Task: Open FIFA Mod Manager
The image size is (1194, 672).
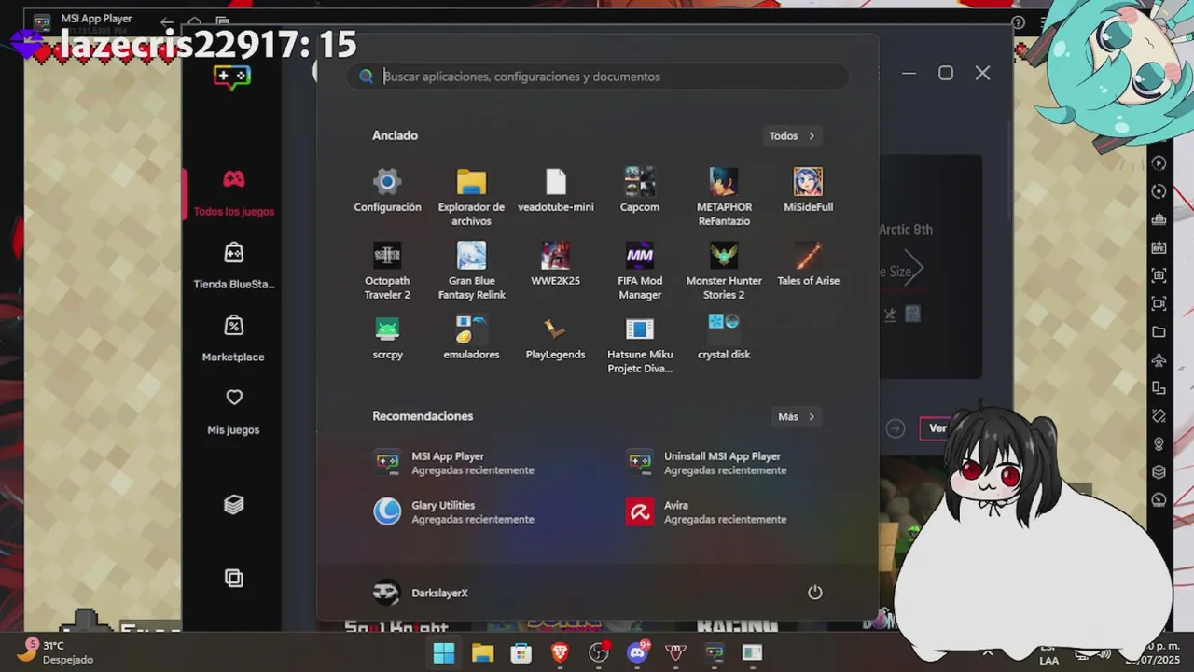Action: click(x=640, y=271)
